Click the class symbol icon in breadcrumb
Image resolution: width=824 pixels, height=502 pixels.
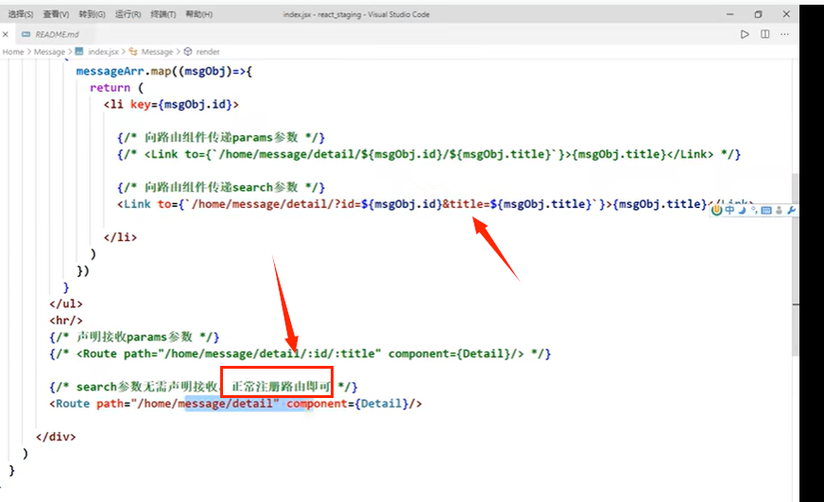point(133,51)
